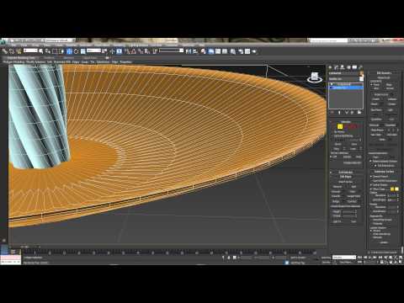The height and width of the screenshot is (303, 404).
Task: Switch to the Hierarchy command panel tab
Action: coord(343,67)
